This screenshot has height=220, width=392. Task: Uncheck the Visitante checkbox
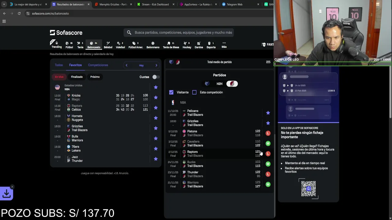point(171,92)
